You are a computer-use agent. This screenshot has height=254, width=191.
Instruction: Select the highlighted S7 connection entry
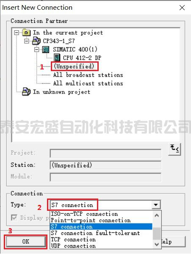pyautogui.click(x=101, y=226)
